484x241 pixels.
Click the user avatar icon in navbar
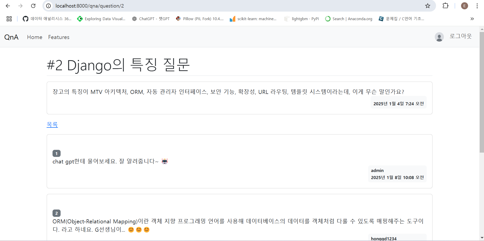click(439, 37)
